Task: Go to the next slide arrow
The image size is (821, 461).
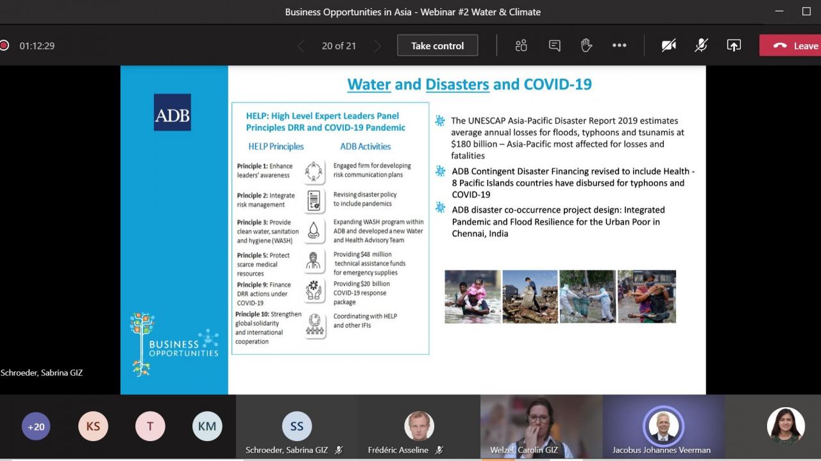Action: [377, 46]
